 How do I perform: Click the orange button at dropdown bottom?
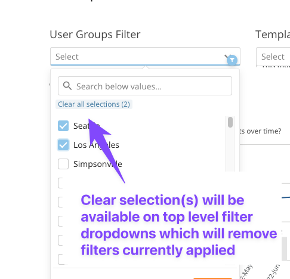212,278
